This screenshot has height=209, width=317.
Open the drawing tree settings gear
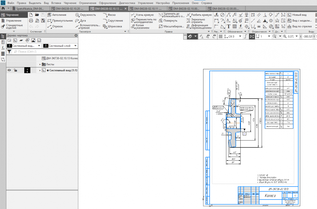point(76,35)
